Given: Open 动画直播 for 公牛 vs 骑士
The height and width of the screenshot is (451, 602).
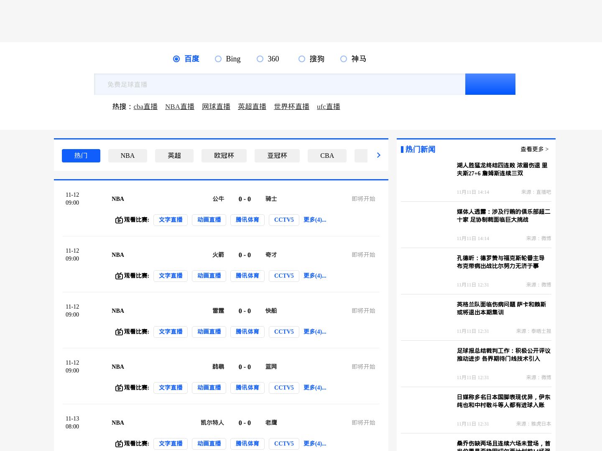Looking at the screenshot, I should [x=209, y=220].
